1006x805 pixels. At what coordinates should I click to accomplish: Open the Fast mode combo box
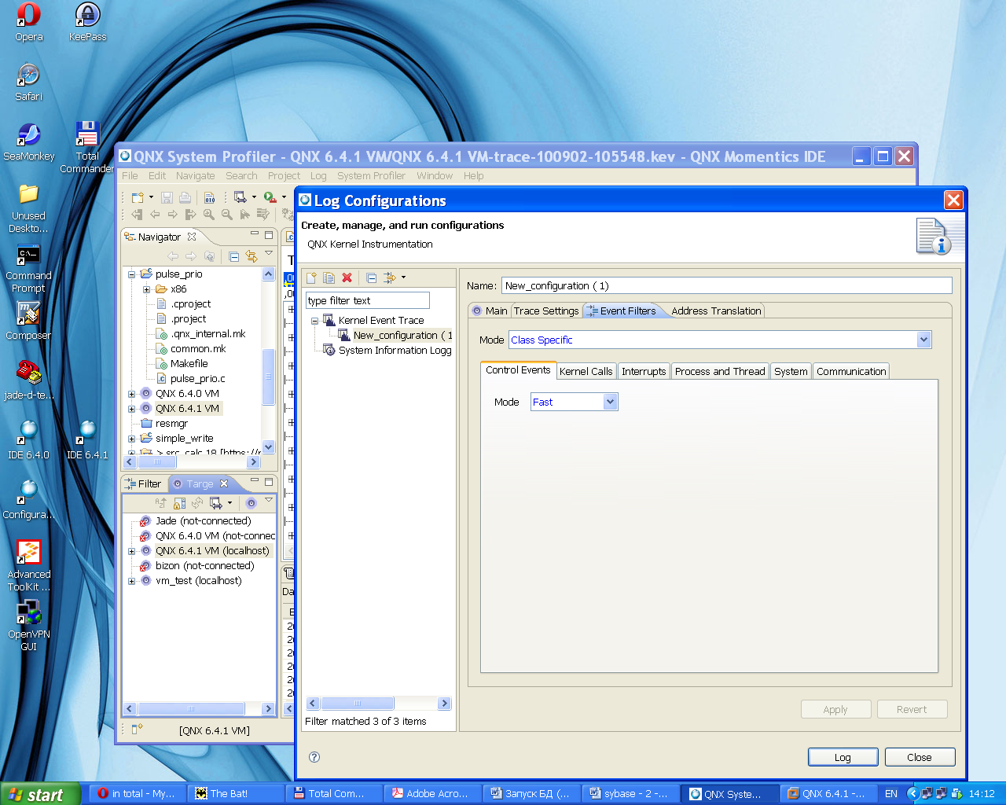(610, 402)
